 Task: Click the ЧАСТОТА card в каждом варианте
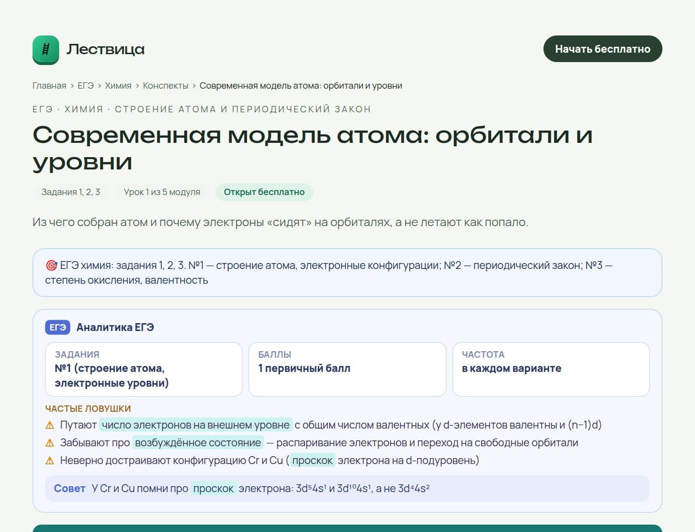(x=551, y=369)
